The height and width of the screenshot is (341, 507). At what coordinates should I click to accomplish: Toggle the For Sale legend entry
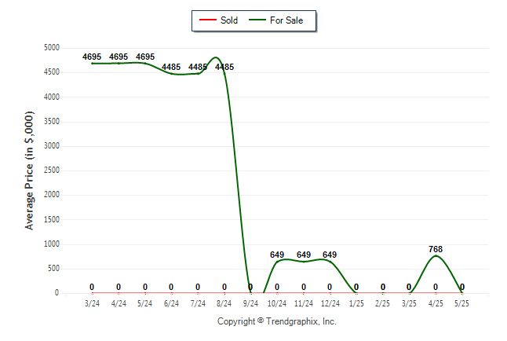[x=275, y=20]
